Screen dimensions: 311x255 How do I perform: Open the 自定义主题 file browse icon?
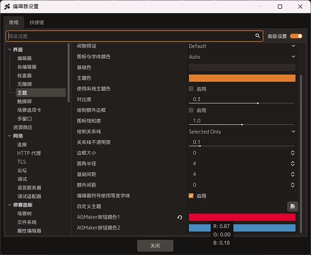tap(293, 207)
